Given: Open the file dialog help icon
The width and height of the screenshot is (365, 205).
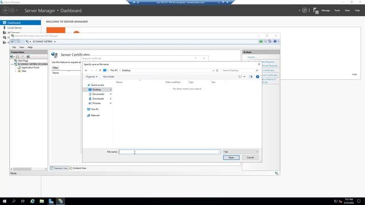Looking at the screenshot, I should 257,77.
